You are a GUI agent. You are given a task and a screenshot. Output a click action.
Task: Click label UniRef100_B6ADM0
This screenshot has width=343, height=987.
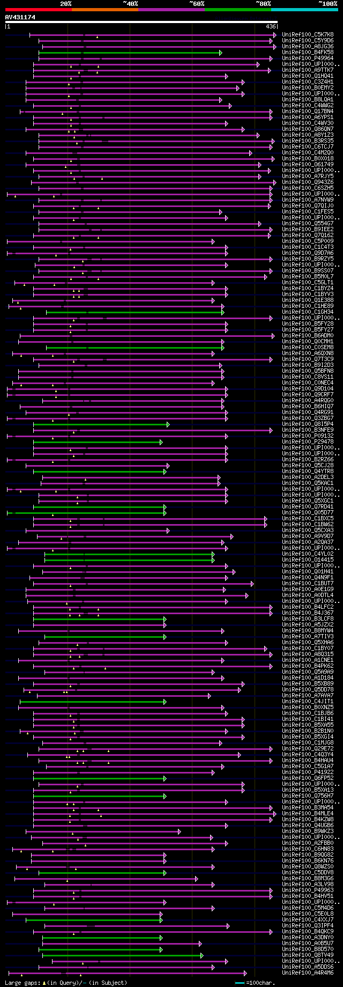click(308, 335)
